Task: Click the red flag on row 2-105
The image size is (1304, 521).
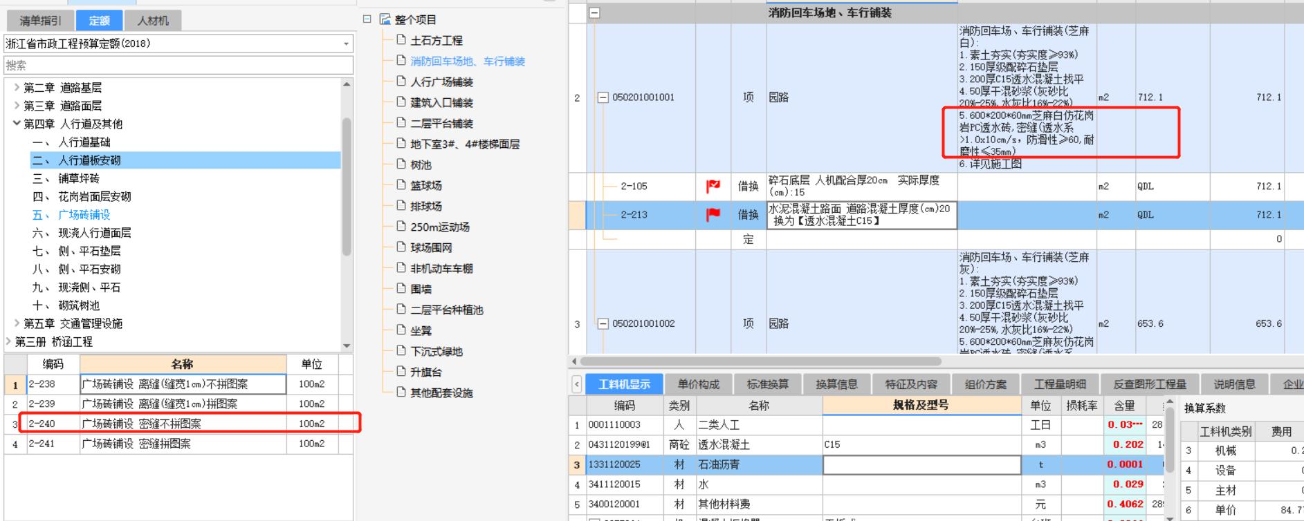Action: click(x=713, y=186)
